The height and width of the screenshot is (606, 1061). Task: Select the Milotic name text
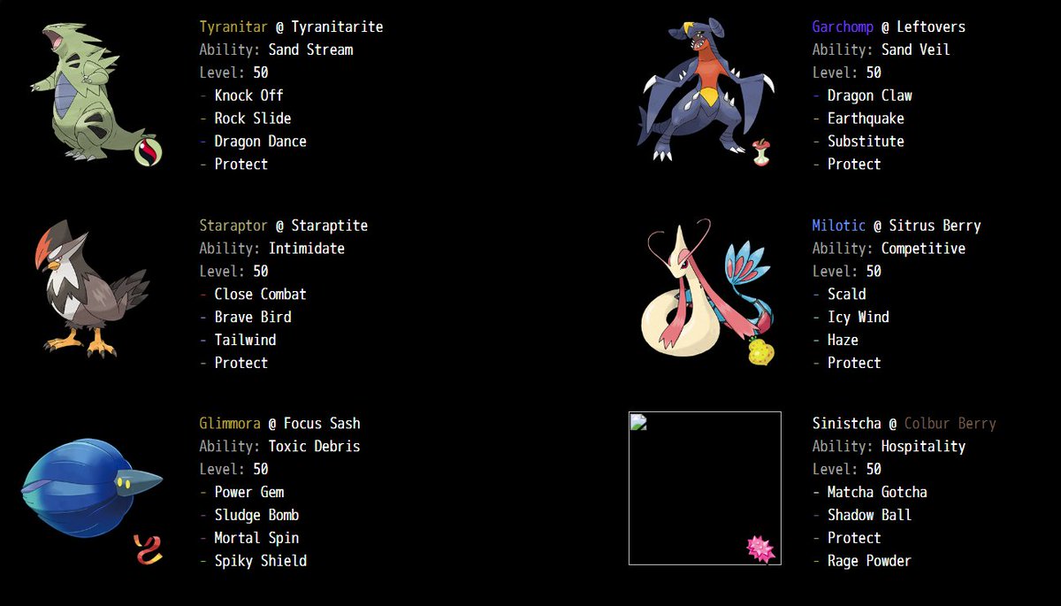(839, 226)
